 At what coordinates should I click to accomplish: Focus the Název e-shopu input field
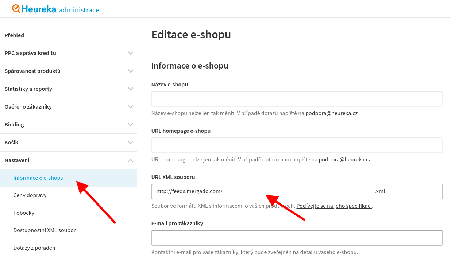point(297,99)
